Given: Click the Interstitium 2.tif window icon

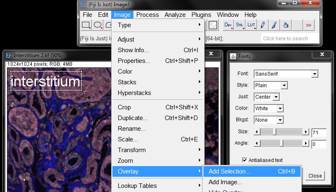Looking at the screenshot, I should (x=9, y=56).
